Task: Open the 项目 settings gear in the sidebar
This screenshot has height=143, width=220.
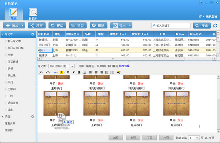Action: coord(33,117)
